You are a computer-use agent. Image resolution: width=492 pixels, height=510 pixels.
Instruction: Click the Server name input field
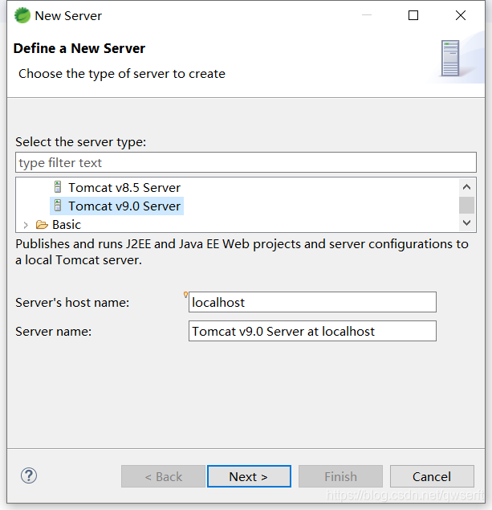click(312, 331)
